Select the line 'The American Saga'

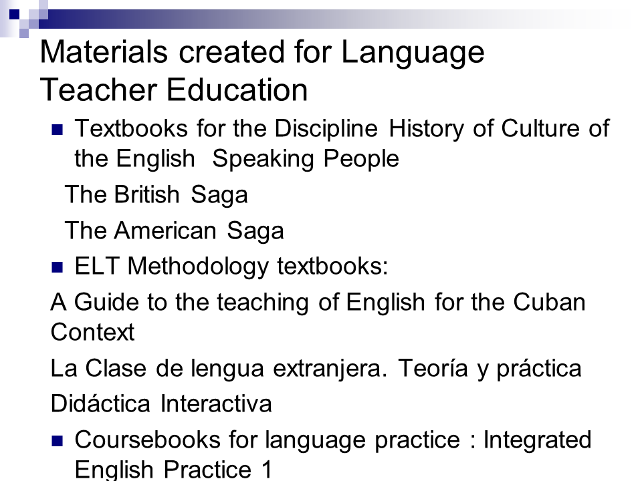[174, 230]
